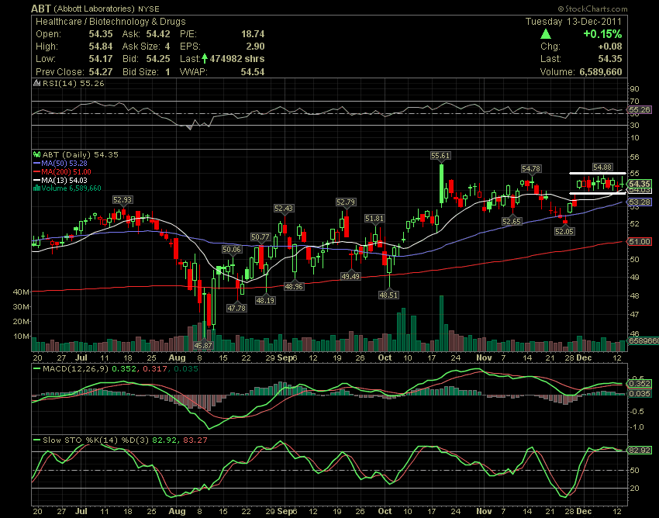Click the 55.26 RSI value axis tag
Image resolution: width=659 pixels, height=518 pixels.
click(x=640, y=109)
